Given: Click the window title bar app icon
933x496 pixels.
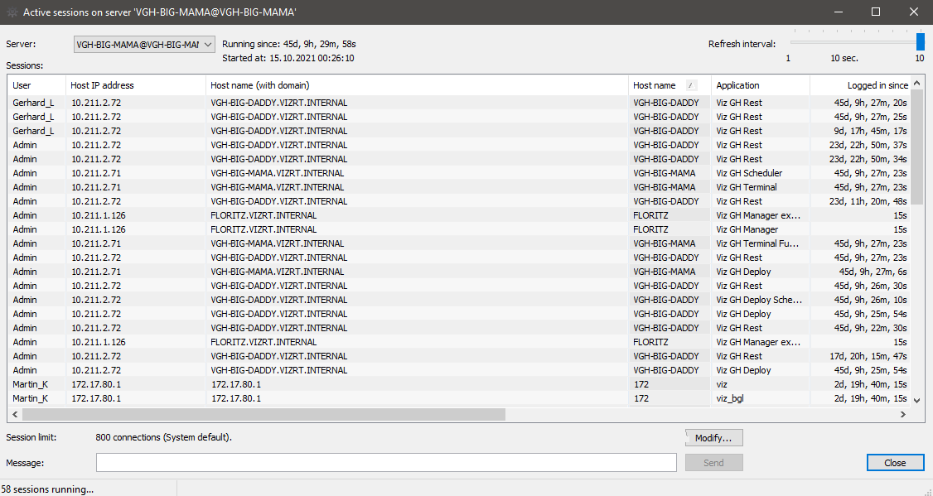Looking at the screenshot, I should coord(12,12).
